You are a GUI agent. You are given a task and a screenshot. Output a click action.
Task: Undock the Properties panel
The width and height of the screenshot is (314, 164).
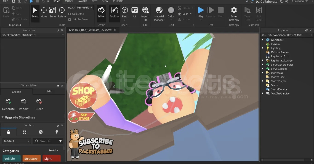58,30
